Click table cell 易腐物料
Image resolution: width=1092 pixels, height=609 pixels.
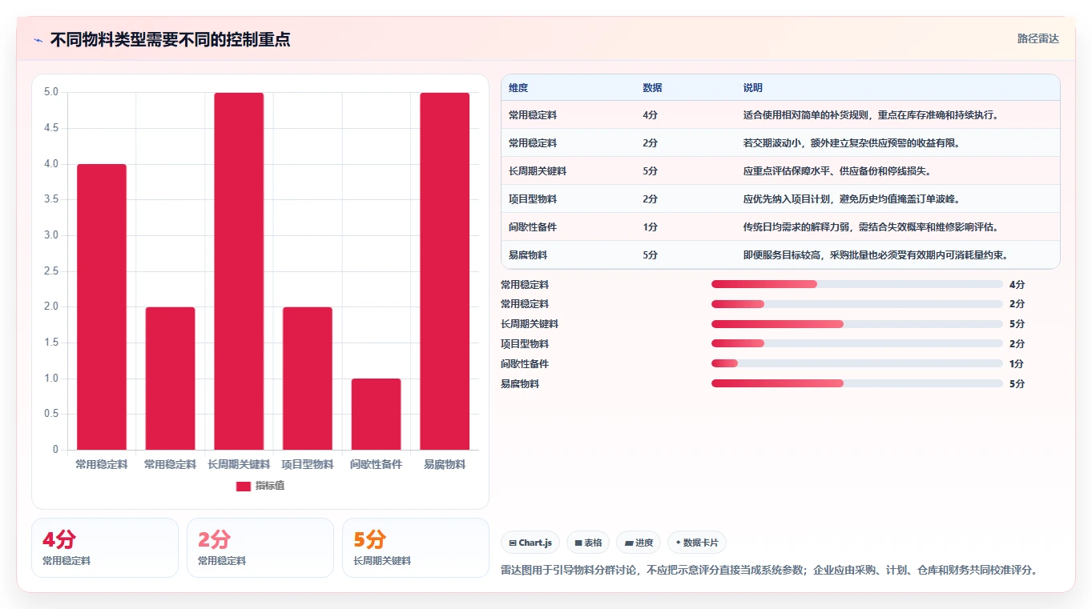[528, 255]
